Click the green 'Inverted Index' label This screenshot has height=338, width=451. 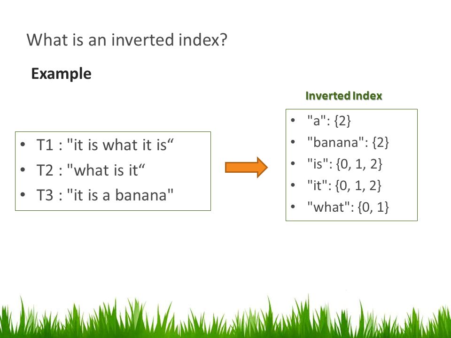[344, 96]
